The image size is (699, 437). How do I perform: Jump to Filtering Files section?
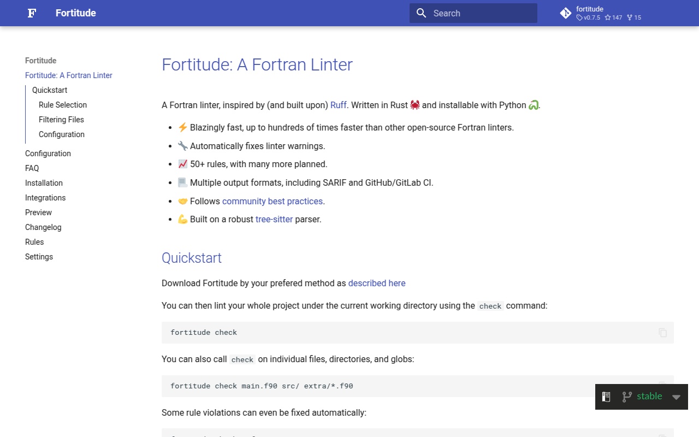[61, 120]
